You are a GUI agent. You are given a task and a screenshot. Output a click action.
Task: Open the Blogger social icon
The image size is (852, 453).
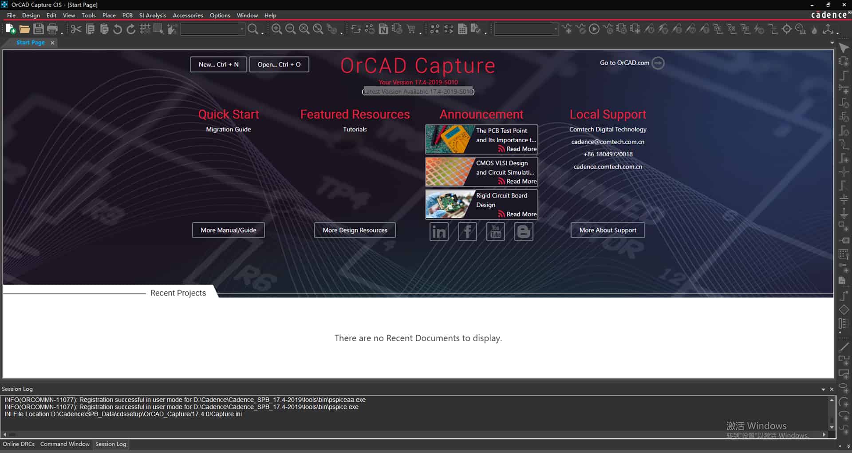(524, 231)
